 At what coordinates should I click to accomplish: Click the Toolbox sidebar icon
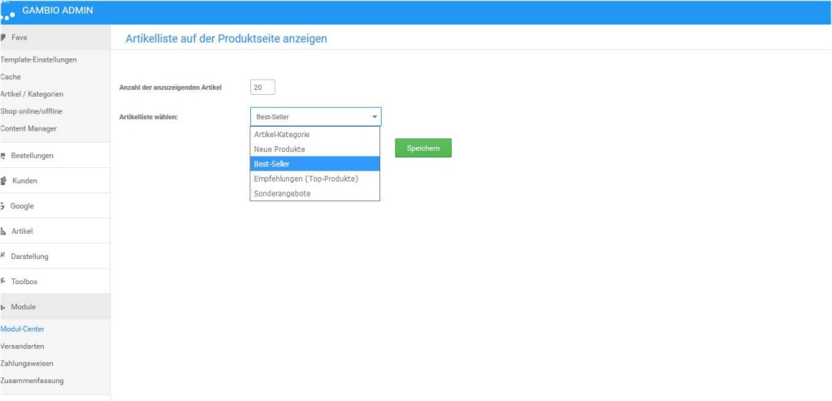coord(3,281)
